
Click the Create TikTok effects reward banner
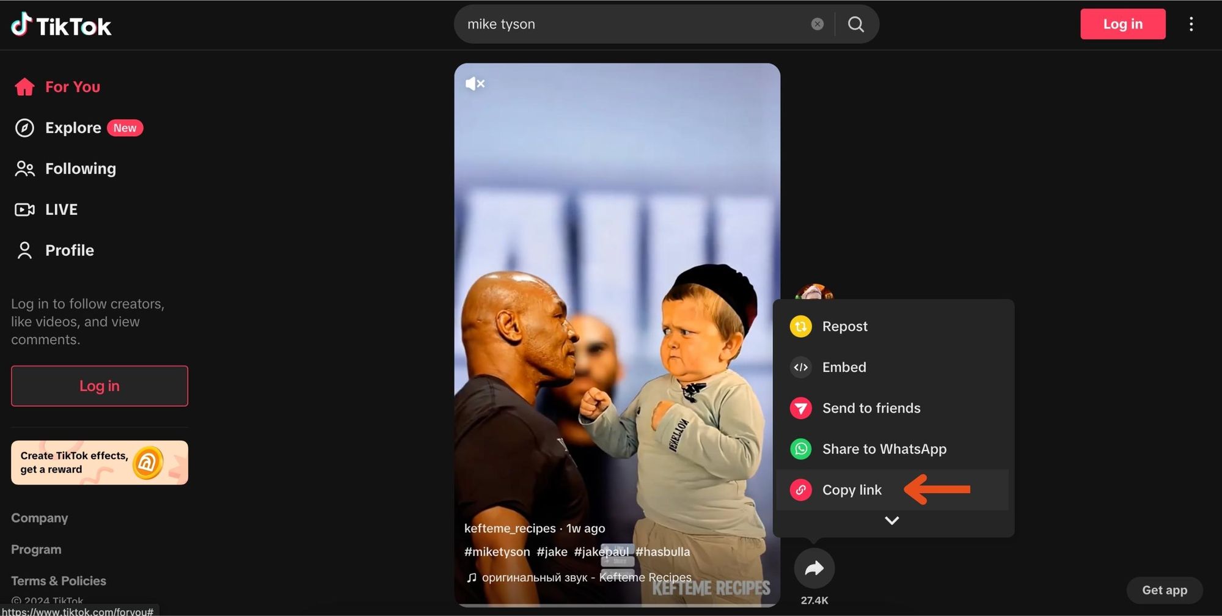click(99, 463)
